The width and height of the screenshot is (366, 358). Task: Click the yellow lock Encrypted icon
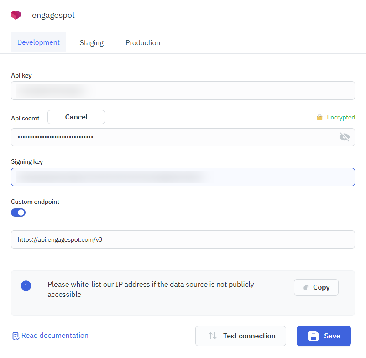tap(319, 118)
